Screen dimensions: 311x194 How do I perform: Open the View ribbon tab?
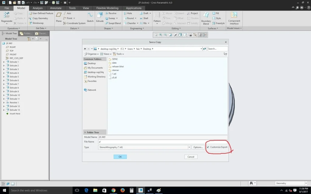pyautogui.click(x=86, y=8)
